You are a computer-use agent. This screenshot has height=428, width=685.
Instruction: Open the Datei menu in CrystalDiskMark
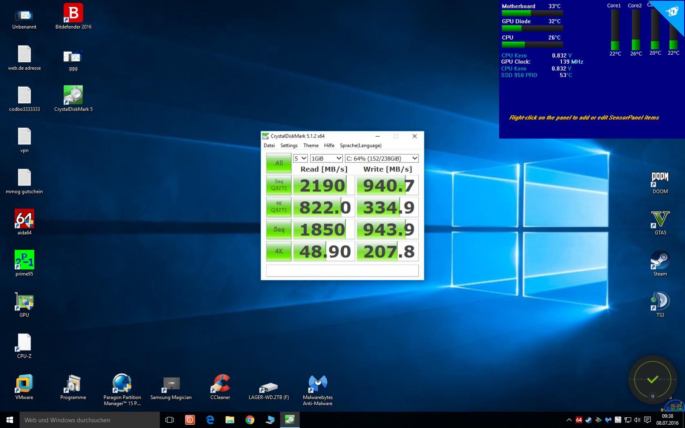[269, 146]
